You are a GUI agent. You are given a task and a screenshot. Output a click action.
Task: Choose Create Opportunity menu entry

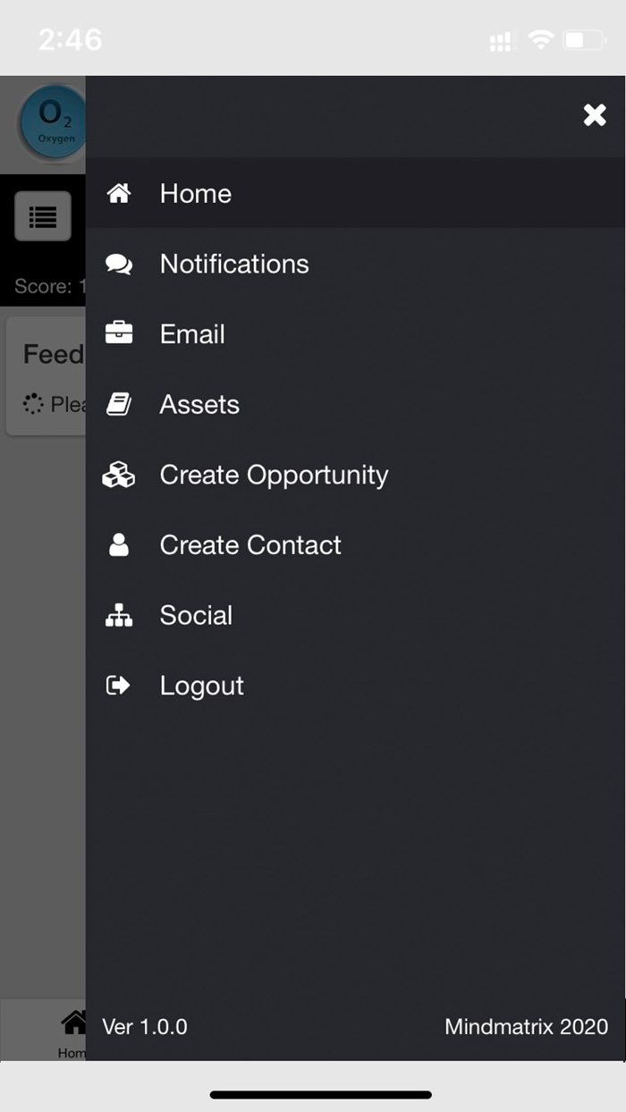pyautogui.click(x=274, y=475)
